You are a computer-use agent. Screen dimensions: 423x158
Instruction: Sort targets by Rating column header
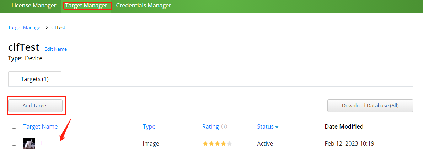(x=210, y=126)
